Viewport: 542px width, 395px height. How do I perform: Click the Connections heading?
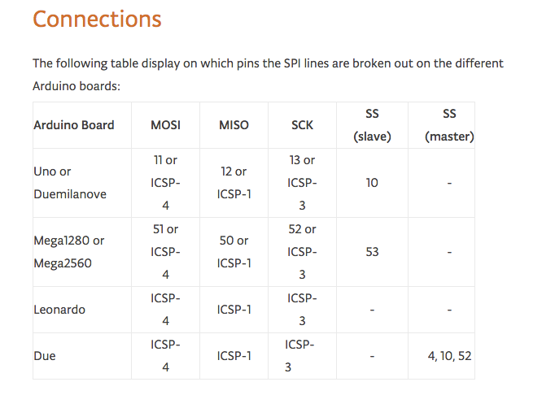pyautogui.click(x=97, y=19)
